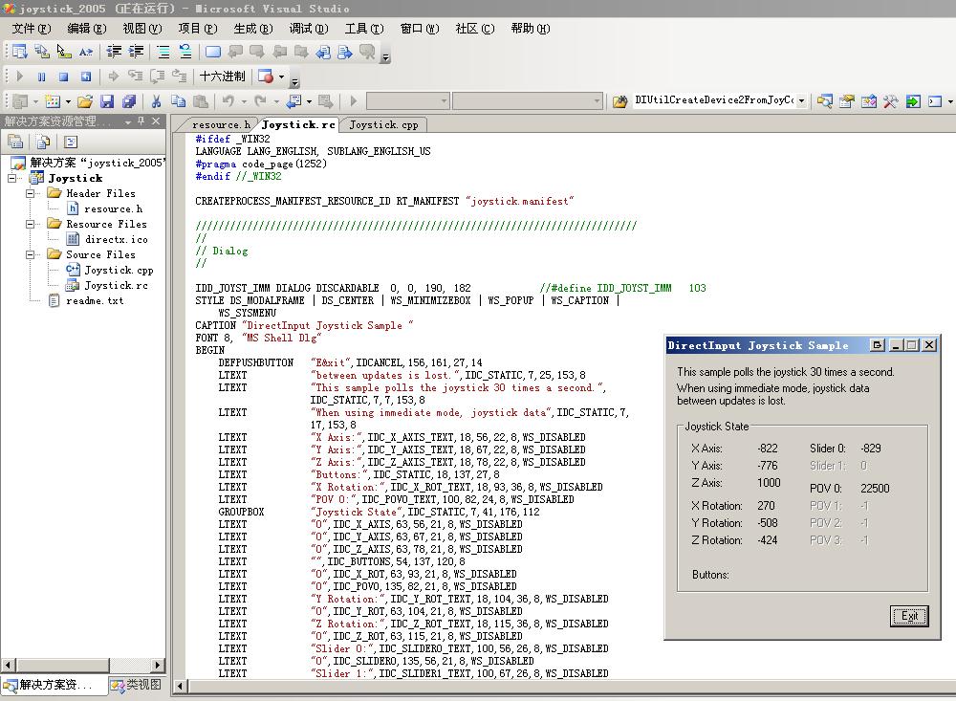Open the 调试(D) Debug menu
956x701 pixels.
[309, 29]
